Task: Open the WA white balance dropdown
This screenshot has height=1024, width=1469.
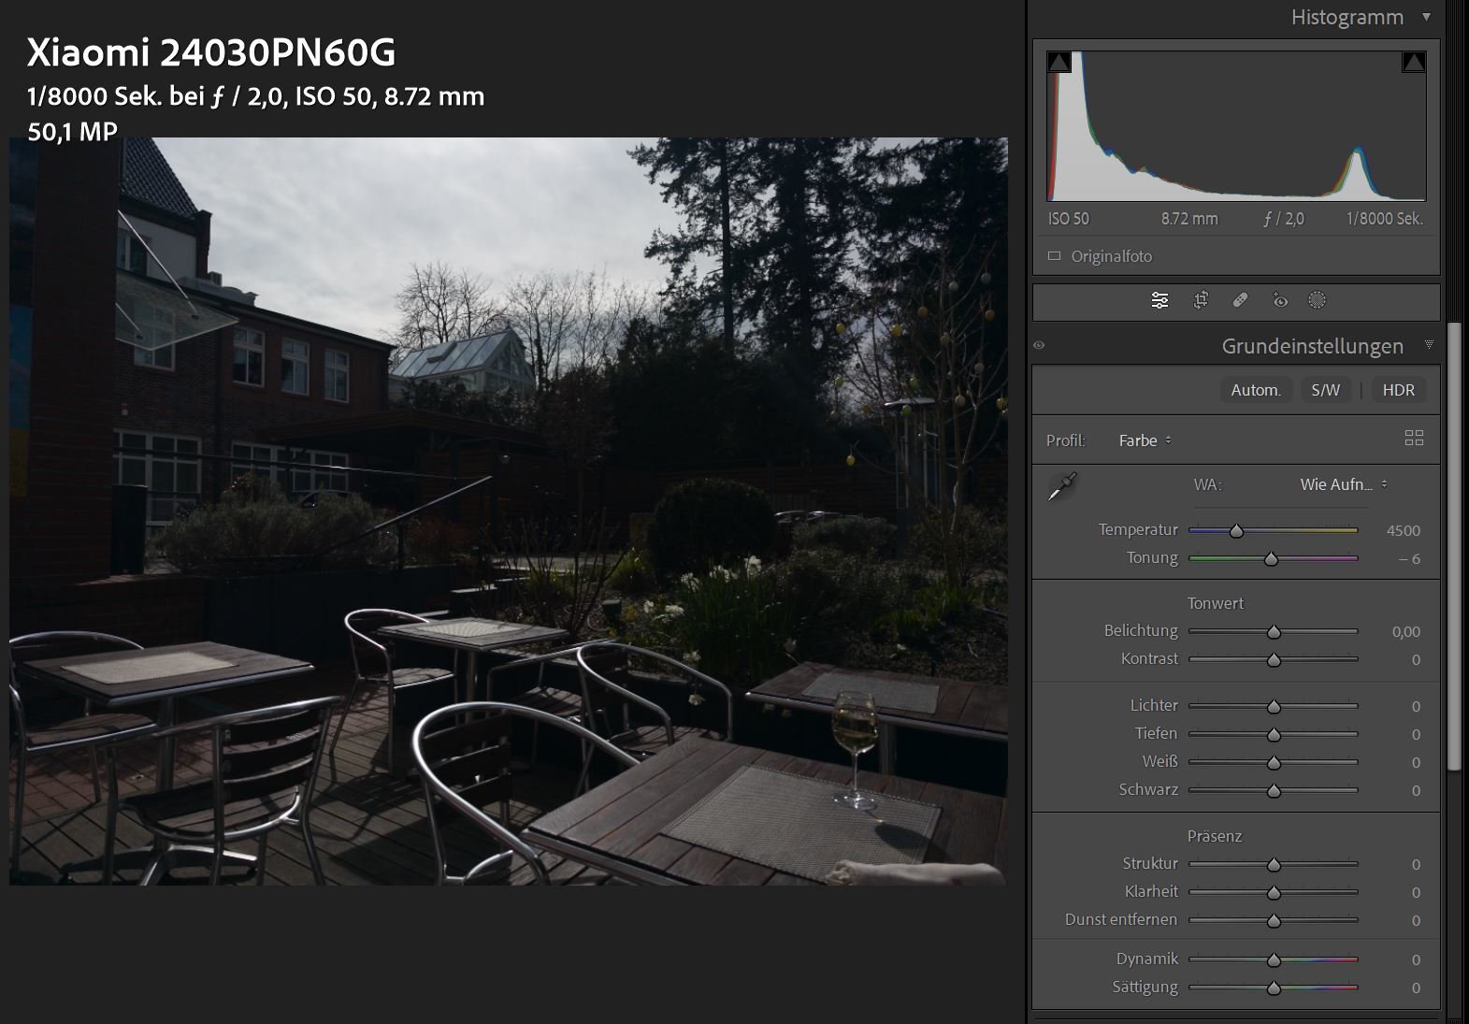Action: tap(1343, 484)
